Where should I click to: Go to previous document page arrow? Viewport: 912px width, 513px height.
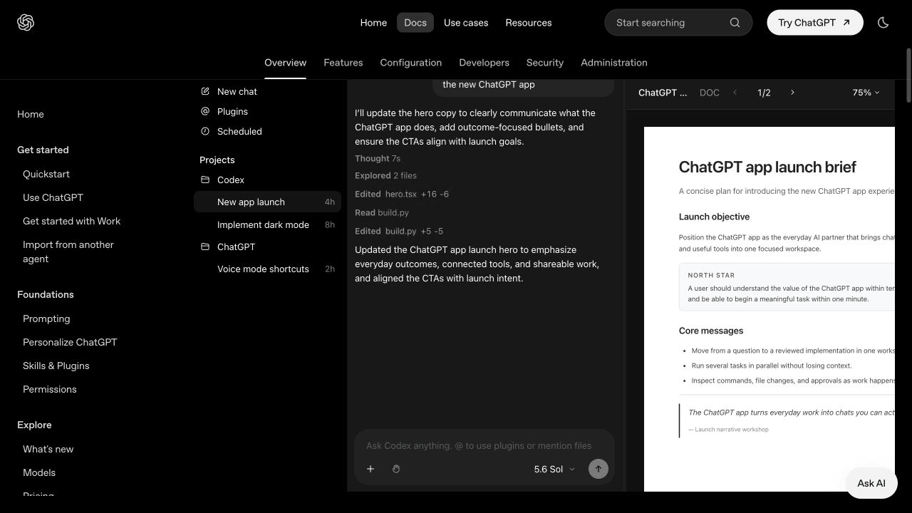tap(735, 93)
